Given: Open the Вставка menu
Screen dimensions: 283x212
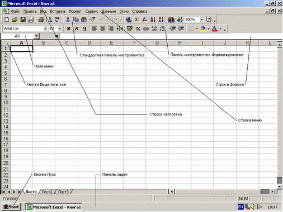Looking at the screenshot, I should [58, 12].
